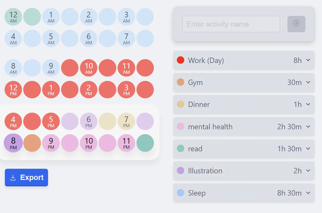This screenshot has height=213, width=322.
Task: Select the purple Illustration color dot
Action: point(180,171)
